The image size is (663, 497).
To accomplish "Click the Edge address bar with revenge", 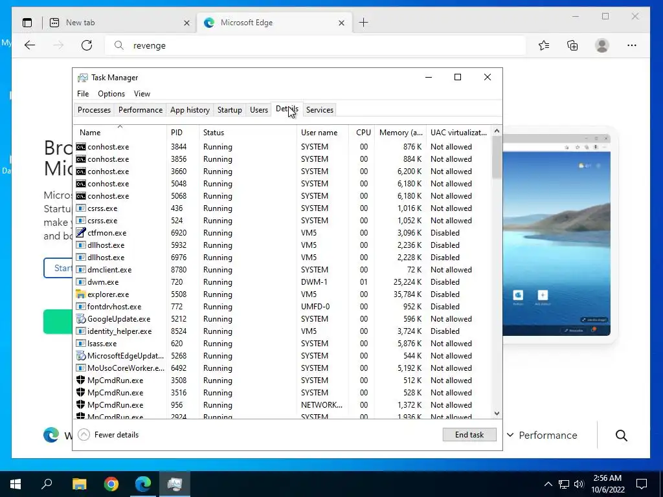I will [x=315, y=45].
